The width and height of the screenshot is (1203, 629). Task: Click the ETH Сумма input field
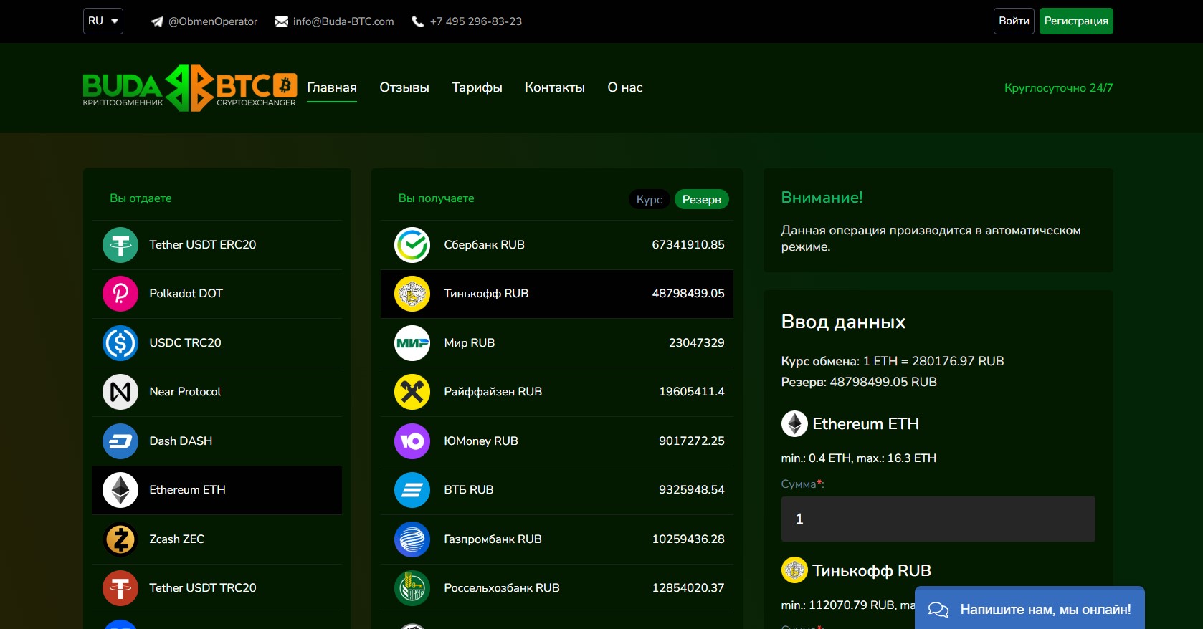[x=938, y=519]
